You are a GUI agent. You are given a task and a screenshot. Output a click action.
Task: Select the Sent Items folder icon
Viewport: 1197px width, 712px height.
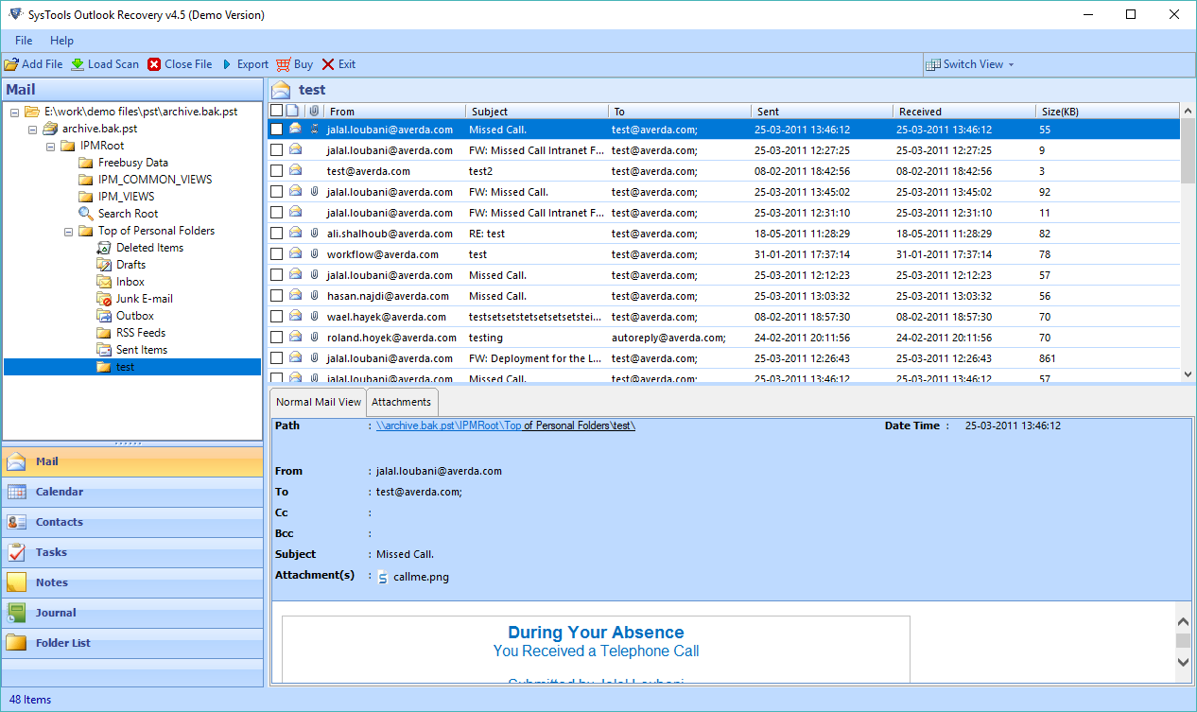coord(104,350)
